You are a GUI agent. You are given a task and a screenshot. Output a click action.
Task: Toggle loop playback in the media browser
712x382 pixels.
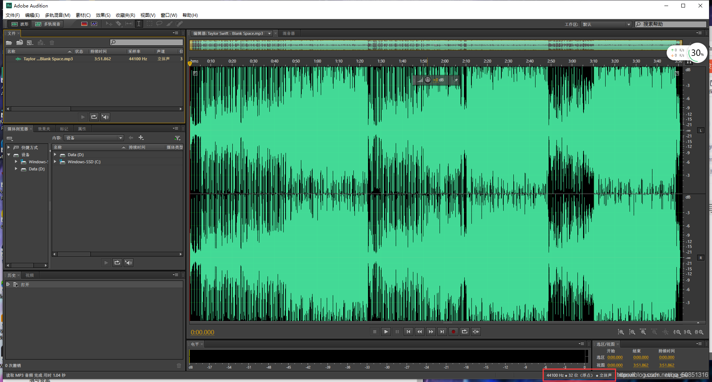[x=117, y=263]
